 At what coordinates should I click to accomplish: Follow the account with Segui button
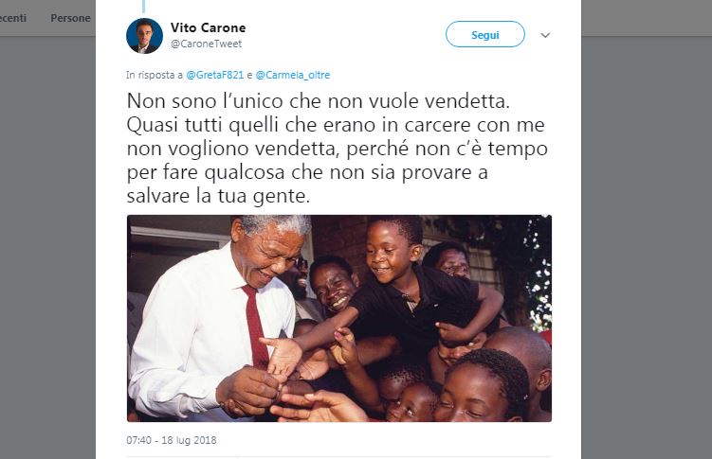(x=485, y=34)
